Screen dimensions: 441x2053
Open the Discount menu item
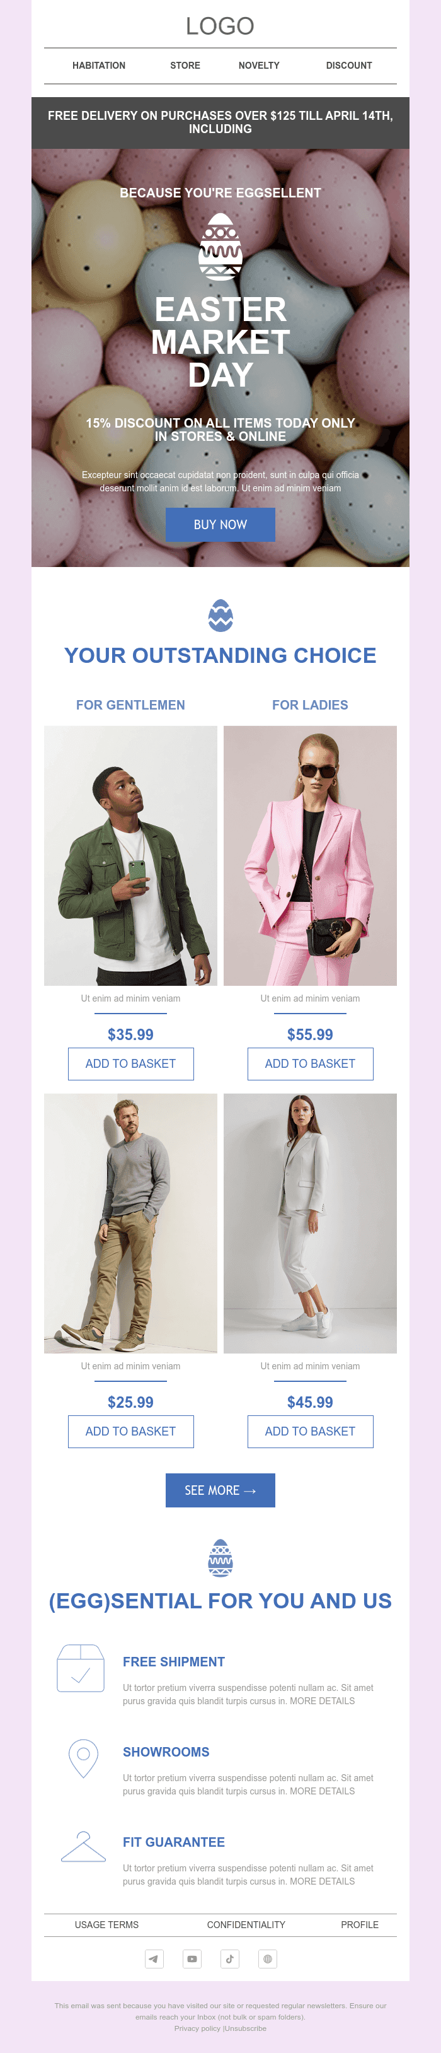(348, 66)
